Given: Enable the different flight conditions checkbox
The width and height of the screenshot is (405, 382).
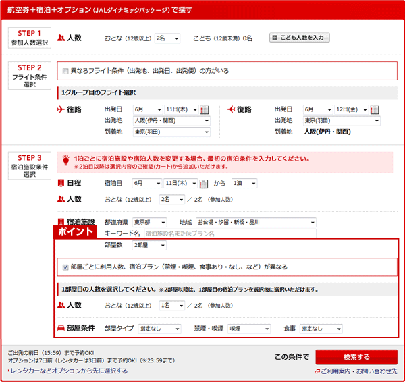Looking at the screenshot, I should point(65,71).
